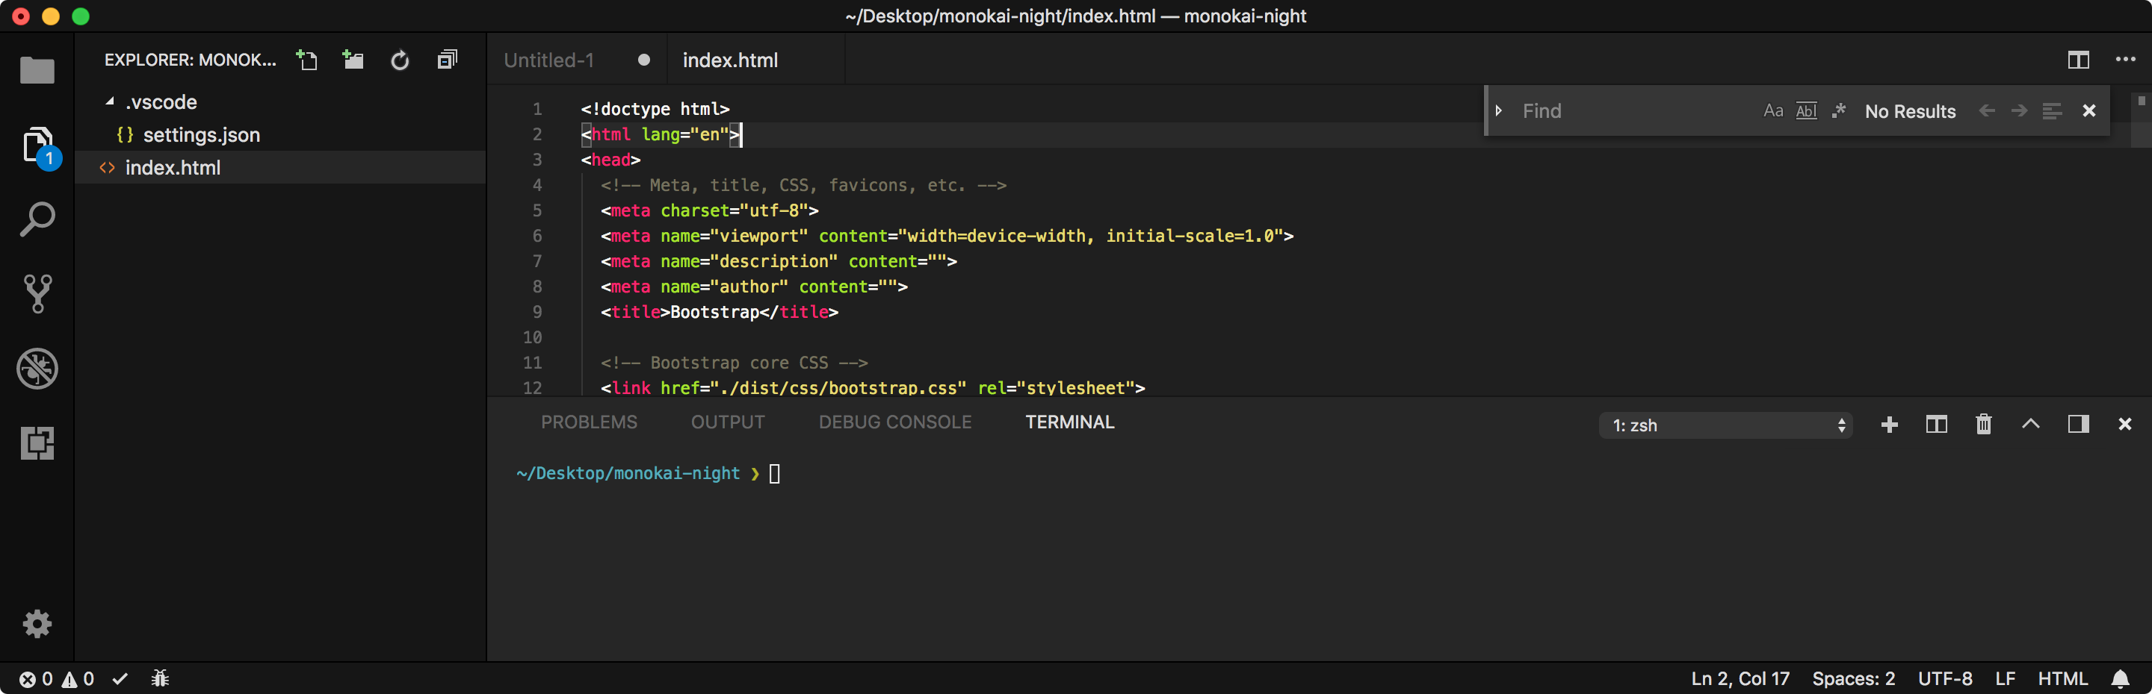
Task: Open the Manage gear settings icon
Action: point(37,623)
